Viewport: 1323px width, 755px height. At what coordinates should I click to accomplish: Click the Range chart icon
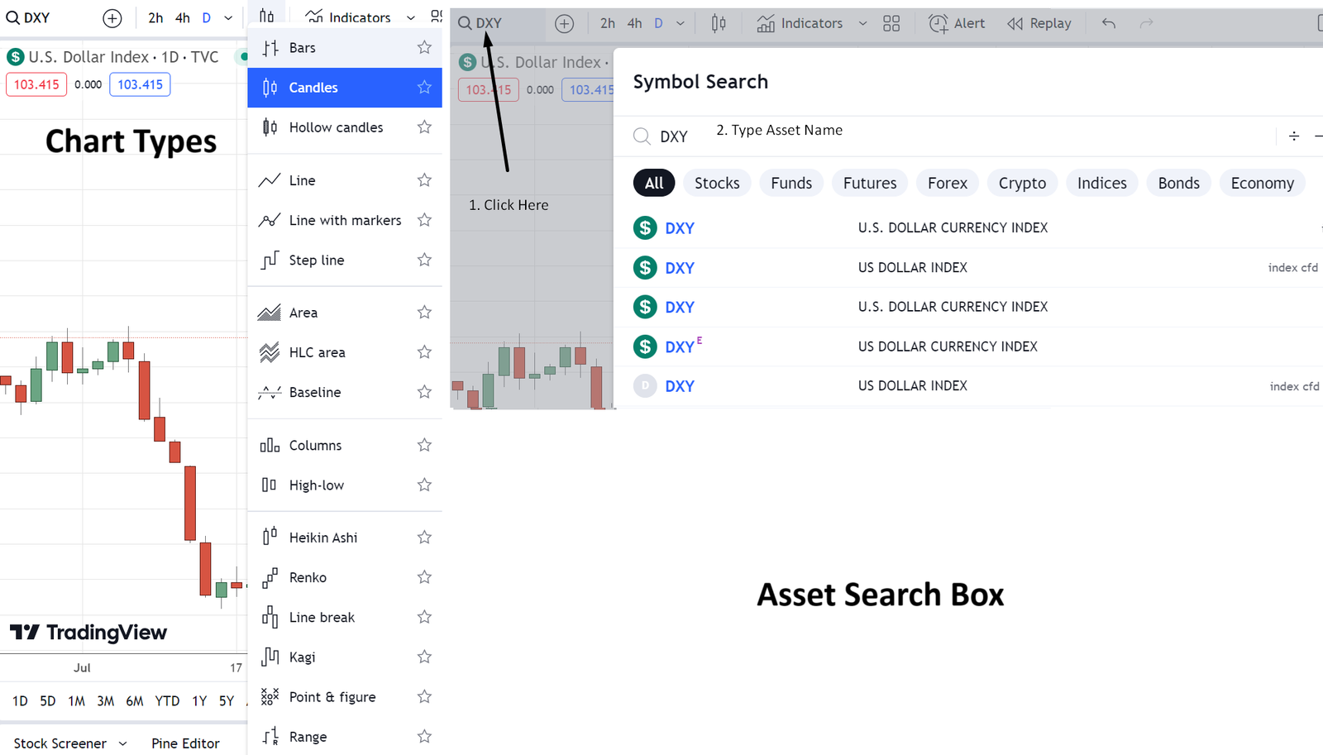coord(270,736)
